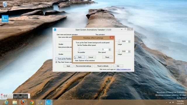
Task: Click the volume speaker tray icon
Action: click(x=173, y=102)
